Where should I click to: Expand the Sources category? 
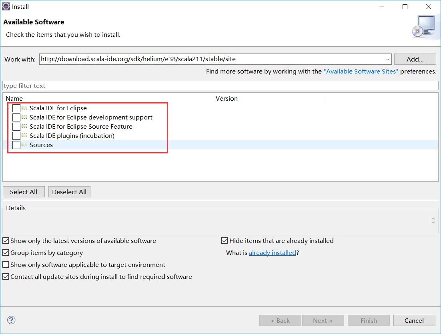tap(8, 145)
